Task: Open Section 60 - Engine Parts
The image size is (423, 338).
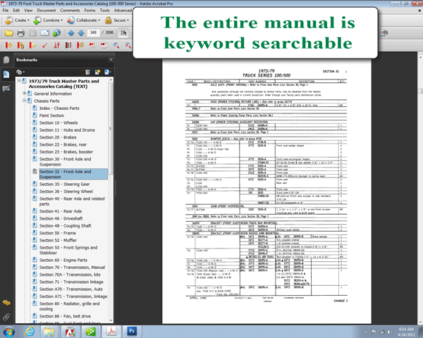Action: (x=63, y=260)
